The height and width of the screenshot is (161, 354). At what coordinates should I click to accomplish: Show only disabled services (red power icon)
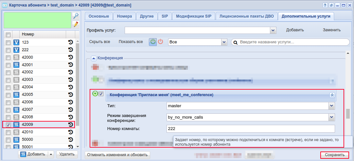click(160, 42)
